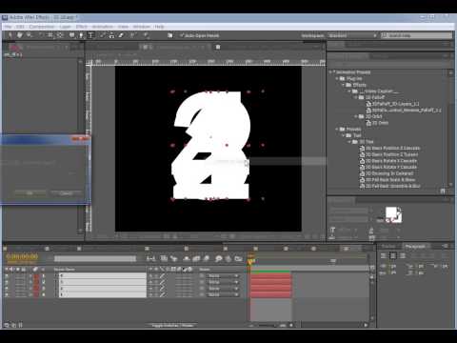
Task: Toggle Frame Blending for the composition
Action: [196, 259]
